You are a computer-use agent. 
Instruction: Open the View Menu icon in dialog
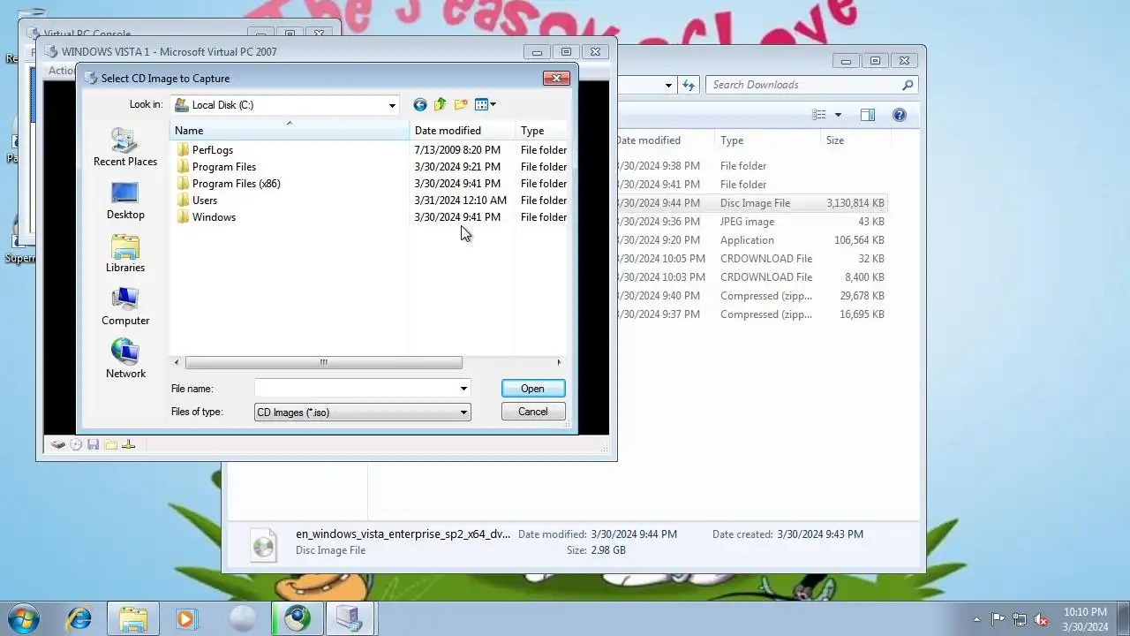point(486,105)
